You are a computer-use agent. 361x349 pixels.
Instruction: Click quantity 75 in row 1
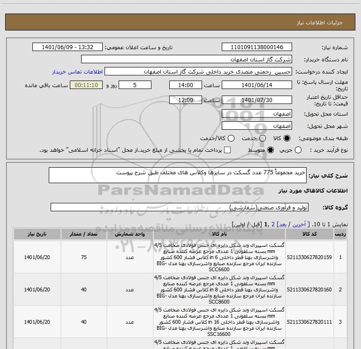tap(83, 257)
